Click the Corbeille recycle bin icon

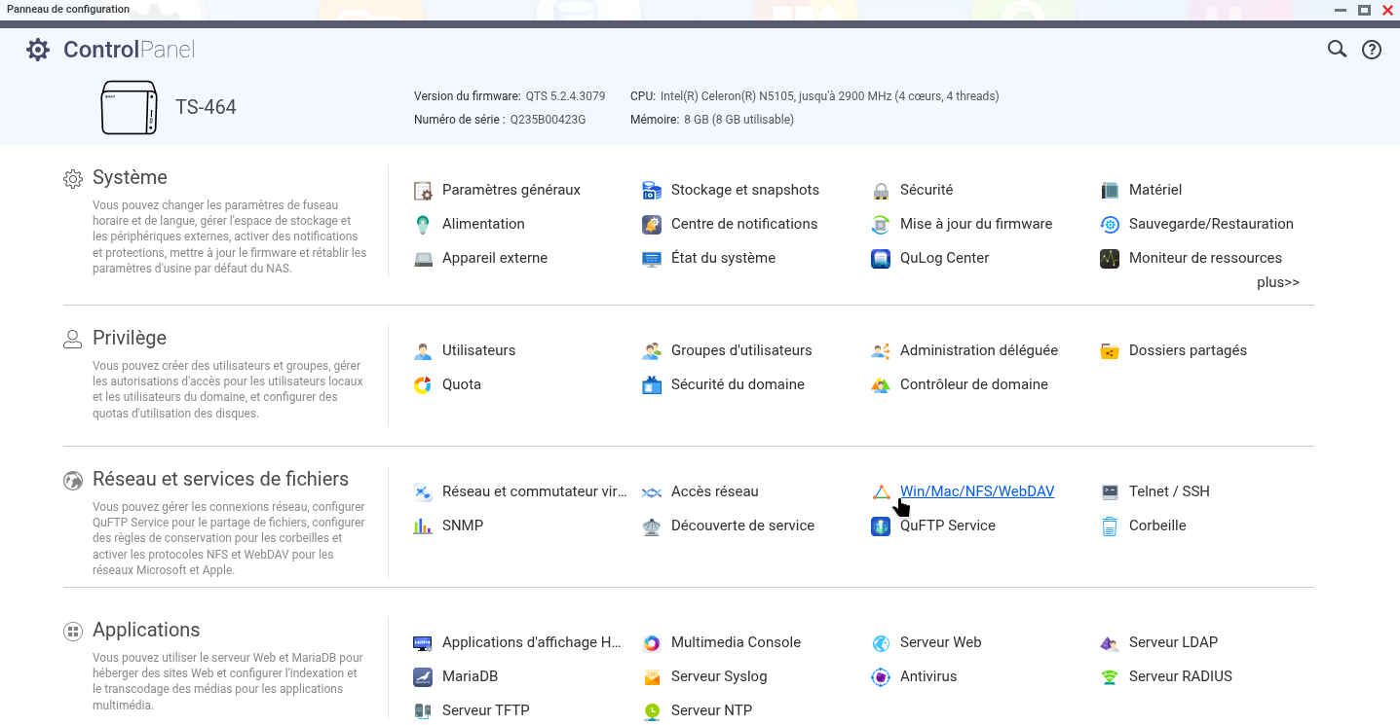pos(1110,526)
